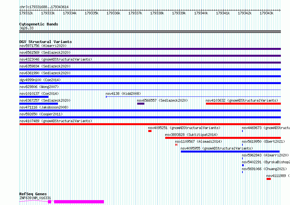The height and width of the screenshot is (205, 290).
Task: Select the nsv6361990 (Sedlazeck2020) blue bar
Action: tap(150, 76)
